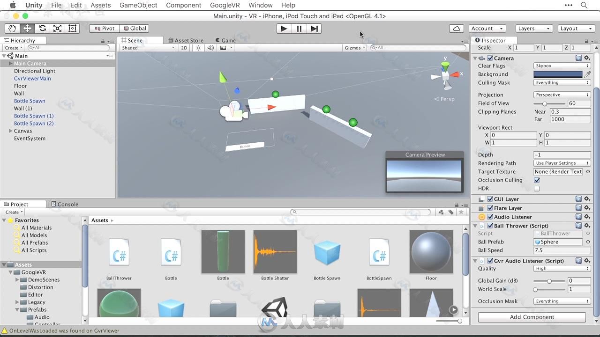
Task: Open the Cloud services icon
Action: (456, 29)
